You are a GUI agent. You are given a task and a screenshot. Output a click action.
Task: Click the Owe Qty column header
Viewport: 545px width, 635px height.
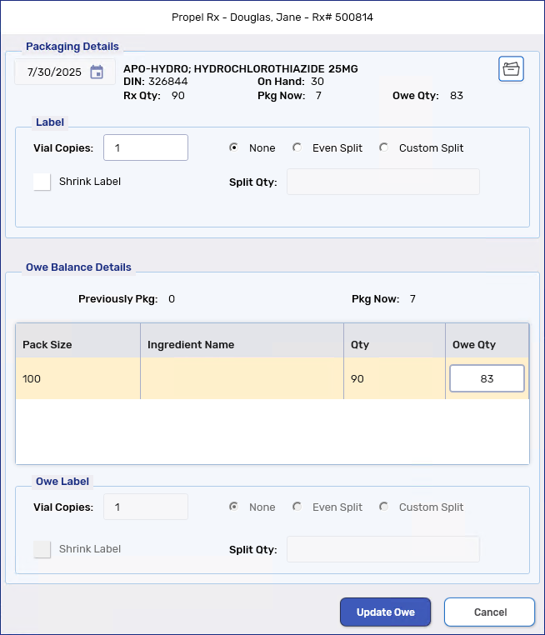474,344
